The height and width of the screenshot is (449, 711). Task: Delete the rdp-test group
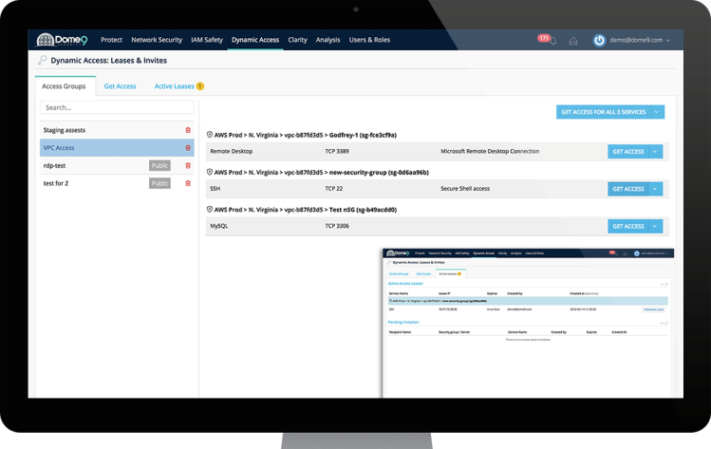tap(188, 165)
